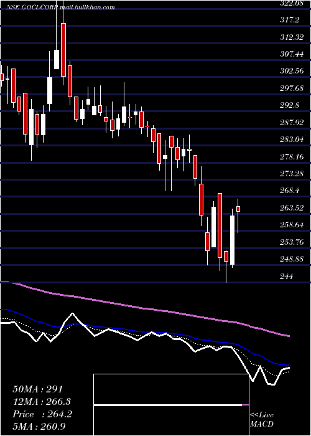The image size is (311, 436).
Task: Click the 322.08 price axis label
Action: coord(291,3)
